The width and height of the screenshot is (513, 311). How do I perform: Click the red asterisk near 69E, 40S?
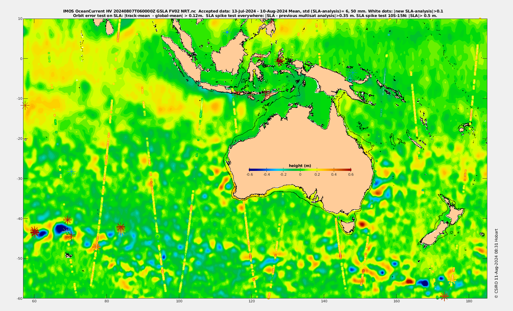67,220
